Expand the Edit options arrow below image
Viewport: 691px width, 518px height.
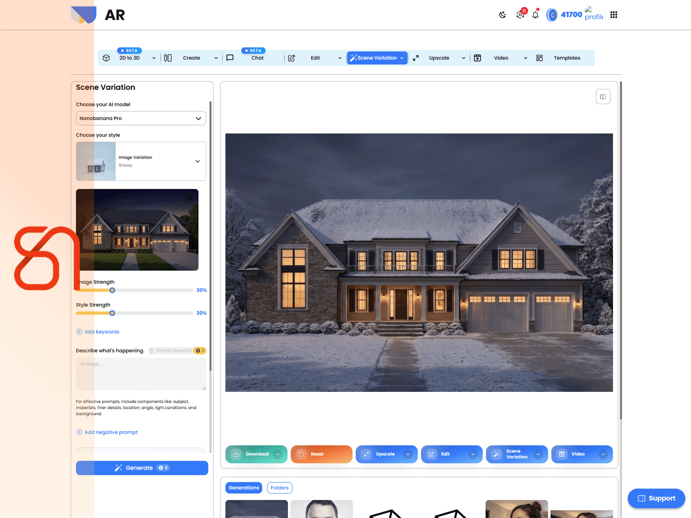[473, 454]
